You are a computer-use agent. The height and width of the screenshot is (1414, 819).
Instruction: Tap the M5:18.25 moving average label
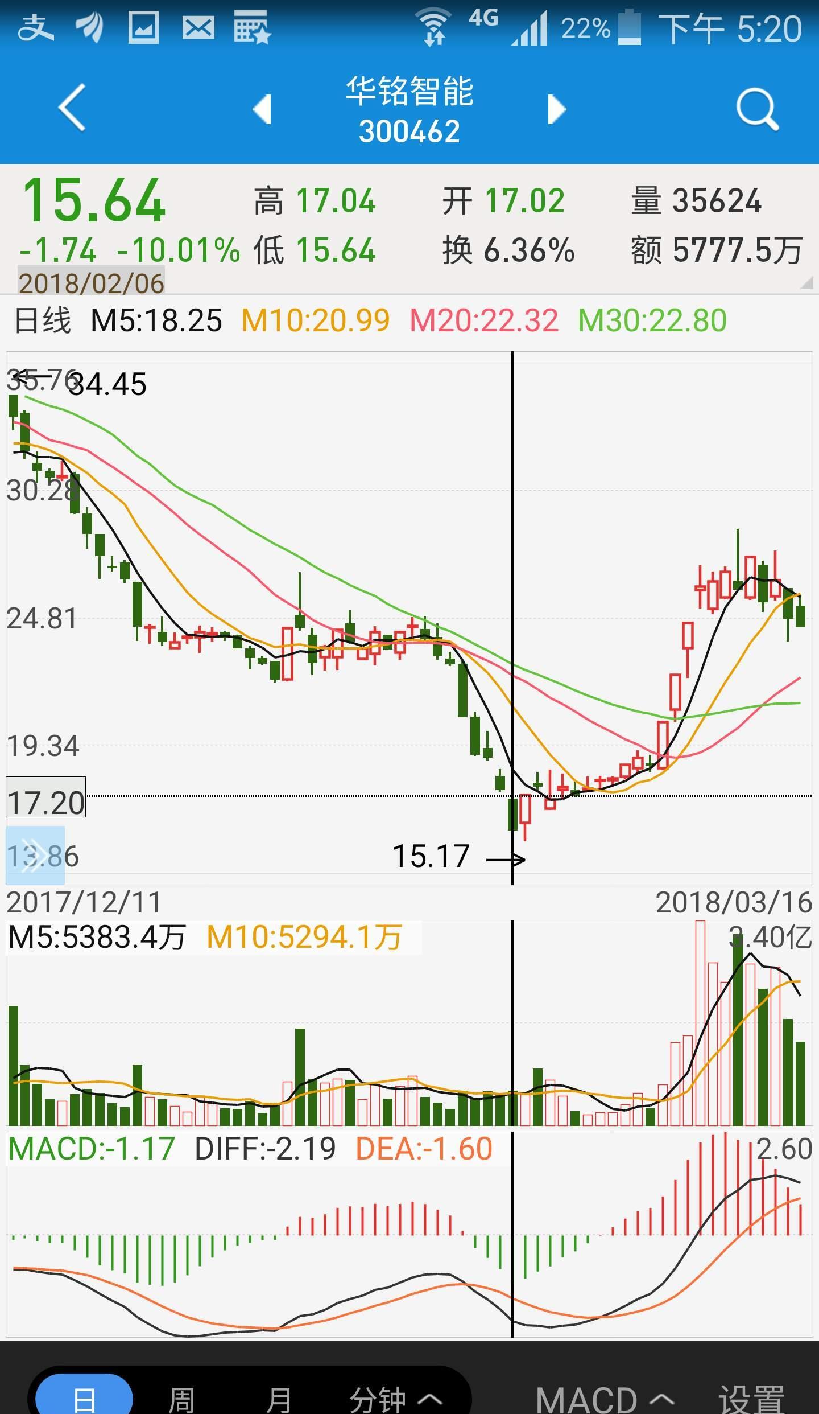coord(156,320)
